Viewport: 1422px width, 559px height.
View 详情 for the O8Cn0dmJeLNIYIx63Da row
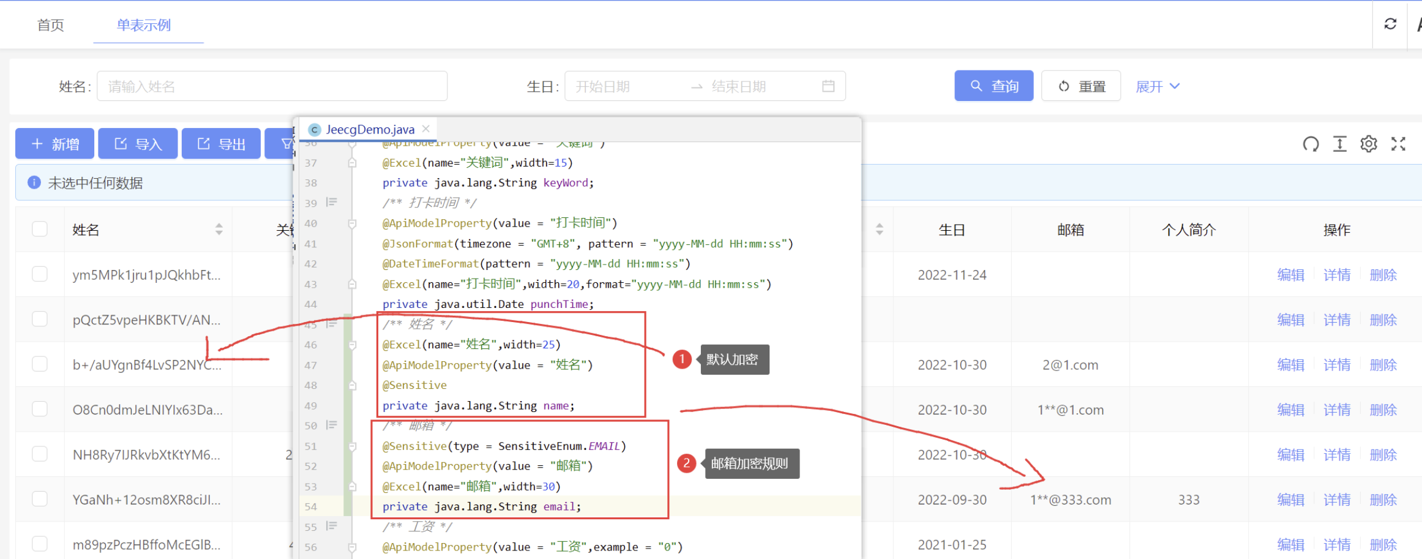1337,410
